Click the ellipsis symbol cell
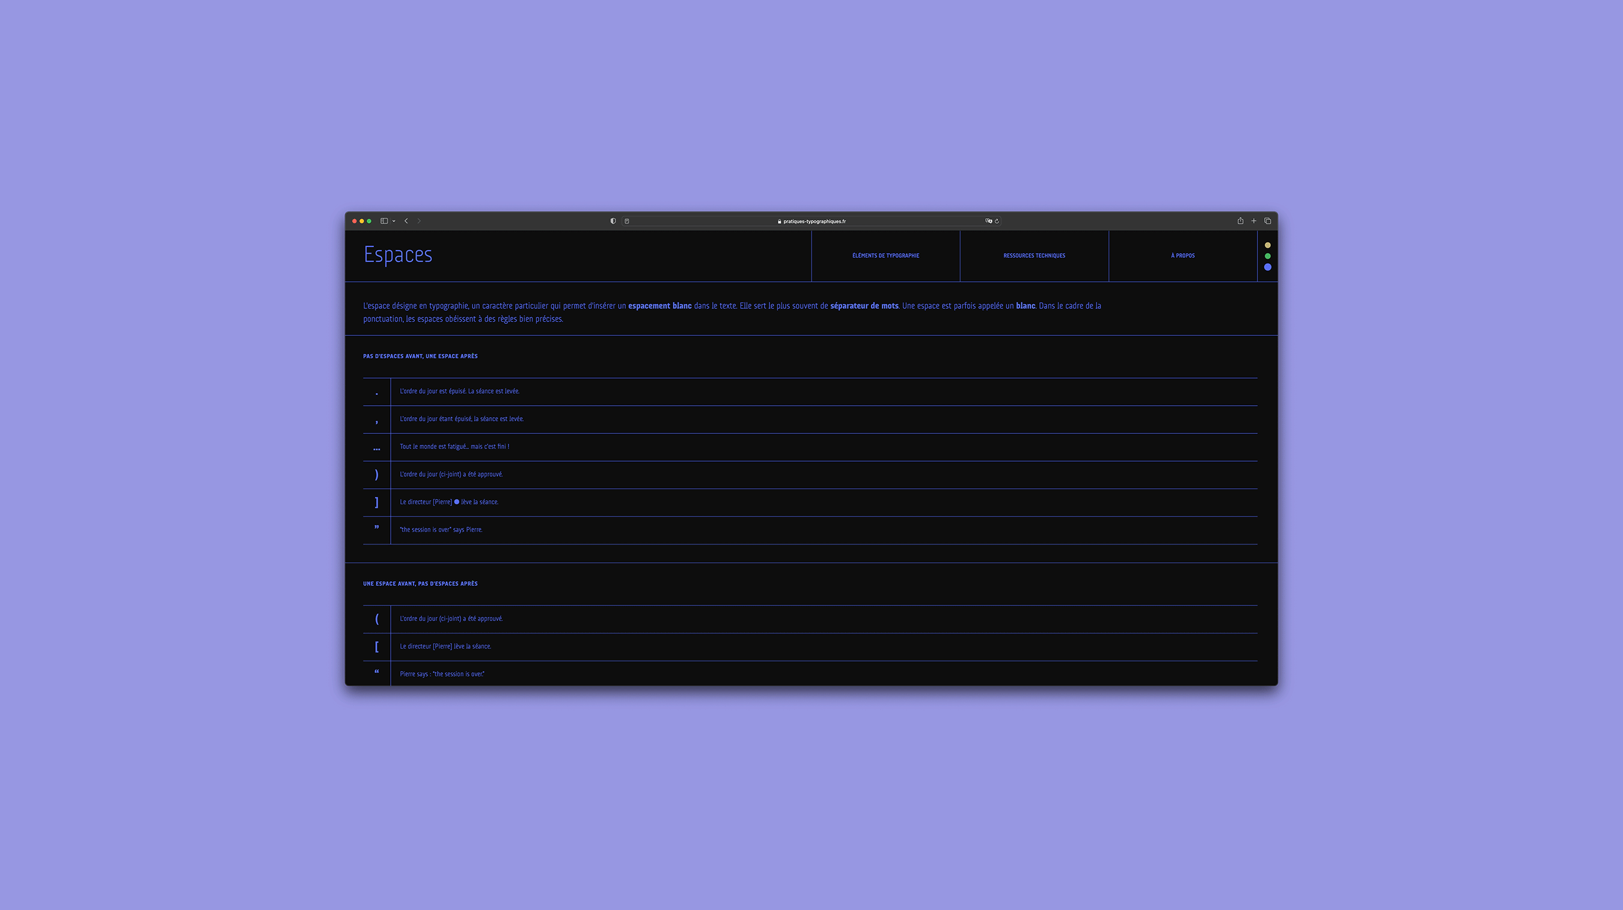 click(x=377, y=447)
